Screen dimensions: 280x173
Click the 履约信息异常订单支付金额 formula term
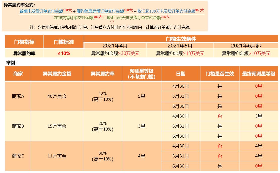pyautogui.click(x=100, y=11)
